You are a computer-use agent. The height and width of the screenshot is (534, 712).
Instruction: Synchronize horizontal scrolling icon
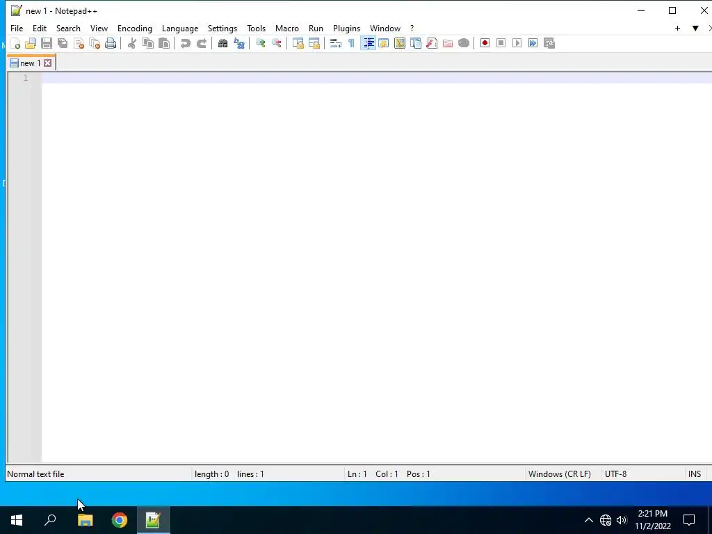[314, 43]
